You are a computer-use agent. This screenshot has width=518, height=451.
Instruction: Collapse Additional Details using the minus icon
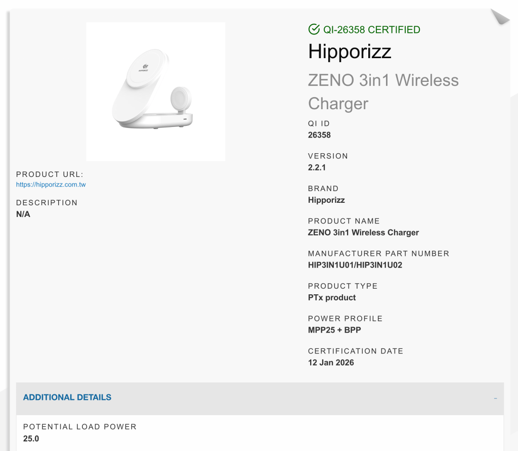pos(495,398)
